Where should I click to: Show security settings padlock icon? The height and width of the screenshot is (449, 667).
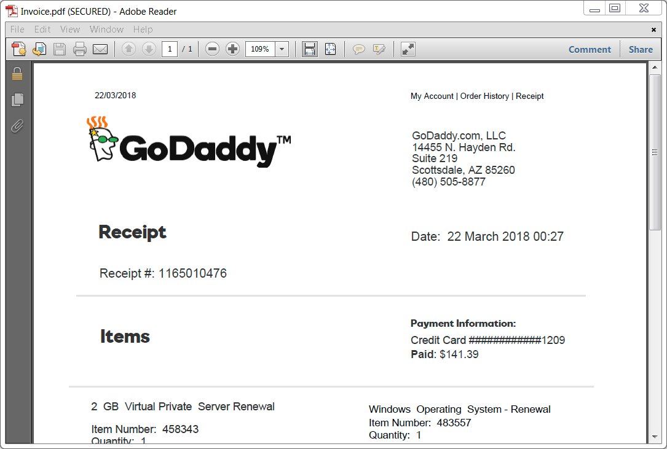pos(17,74)
